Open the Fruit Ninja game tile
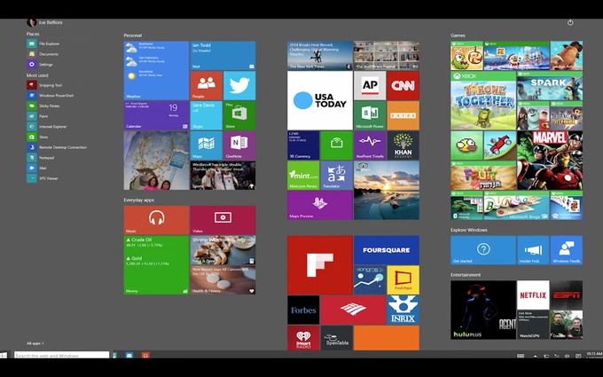Image resolution: width=603 pixels, height=377 pixels. point(483,176)
